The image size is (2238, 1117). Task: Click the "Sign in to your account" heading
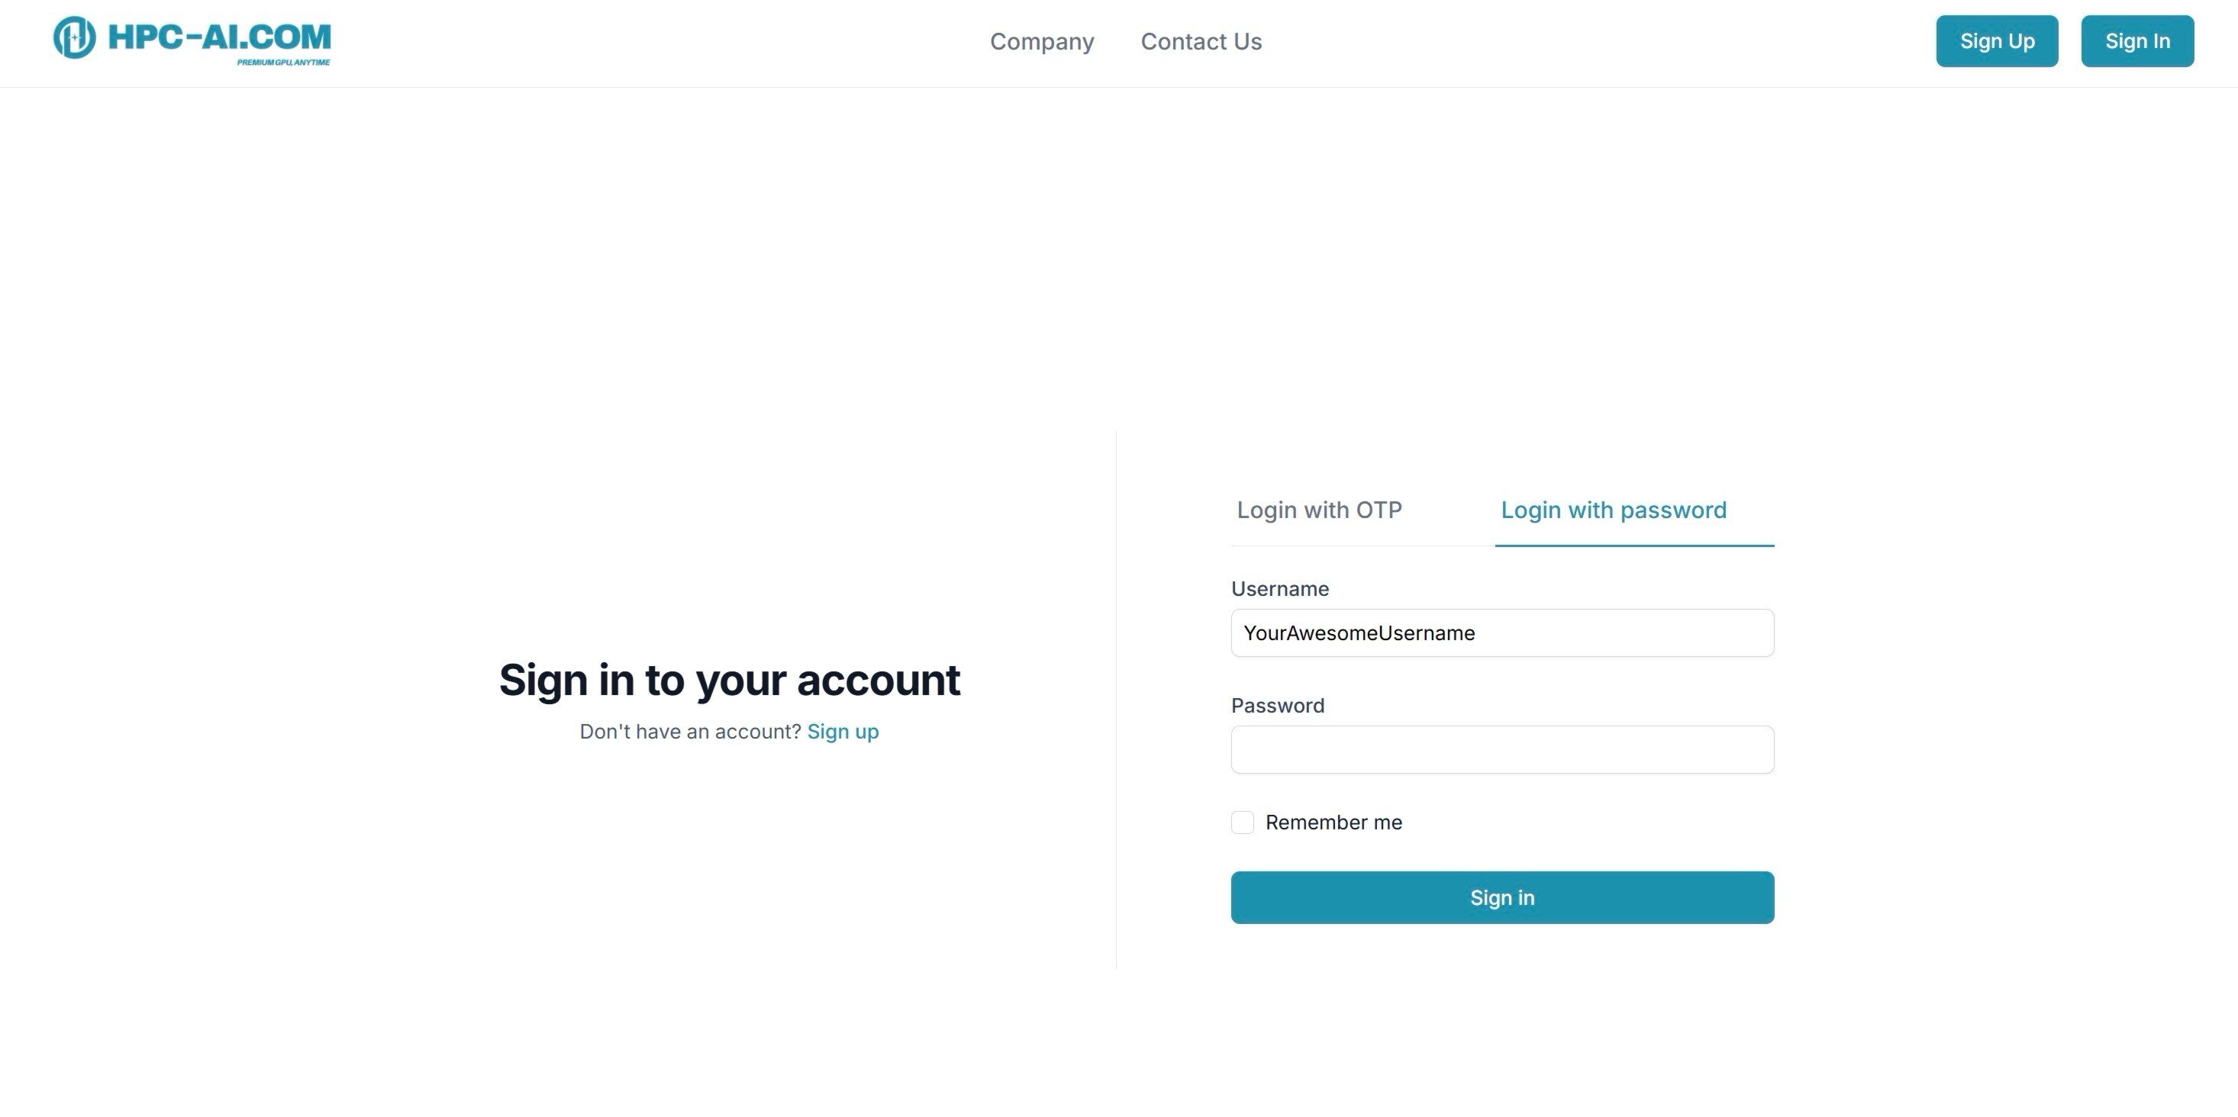729,679
